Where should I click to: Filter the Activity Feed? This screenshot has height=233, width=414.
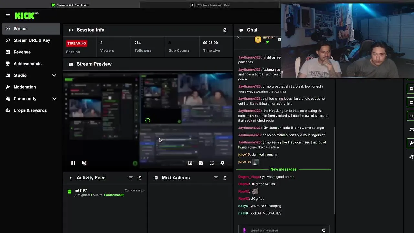tap(131, 178)
